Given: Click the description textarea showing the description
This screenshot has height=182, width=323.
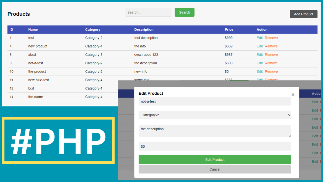Looking at the screenshot, I should click(215, 131).
